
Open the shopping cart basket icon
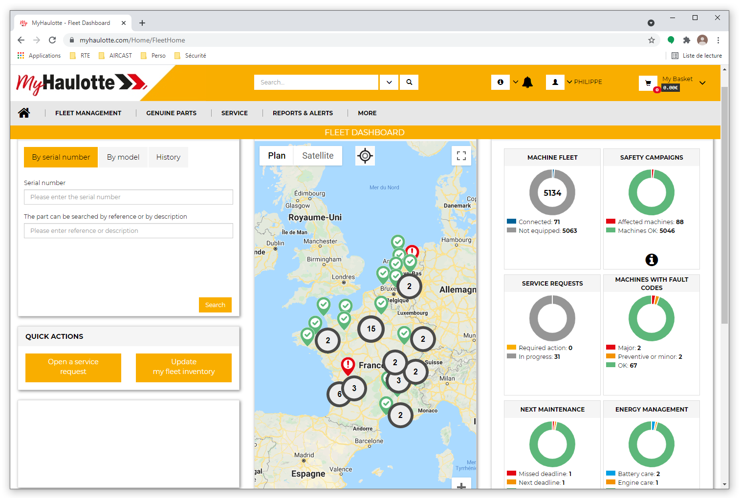click(x=648, y=83)
